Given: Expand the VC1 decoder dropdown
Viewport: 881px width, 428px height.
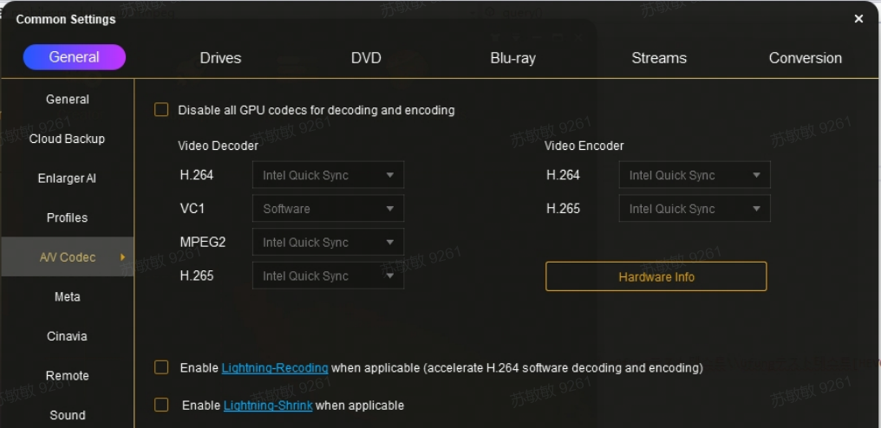Looking at the screenshot, I should (328, 209).
